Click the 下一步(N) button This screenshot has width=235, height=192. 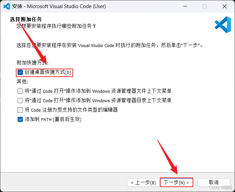176,183
